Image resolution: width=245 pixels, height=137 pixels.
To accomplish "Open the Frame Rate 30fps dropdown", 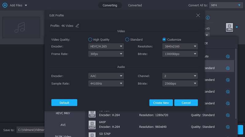I will tap(106, 54).
